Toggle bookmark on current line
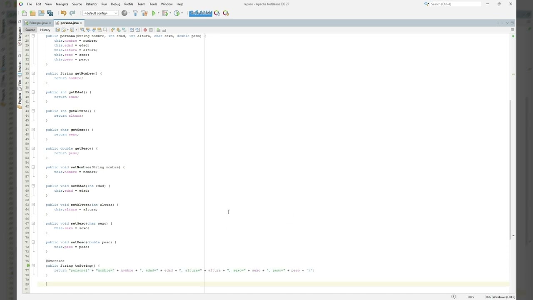 (x=124, y=30)
